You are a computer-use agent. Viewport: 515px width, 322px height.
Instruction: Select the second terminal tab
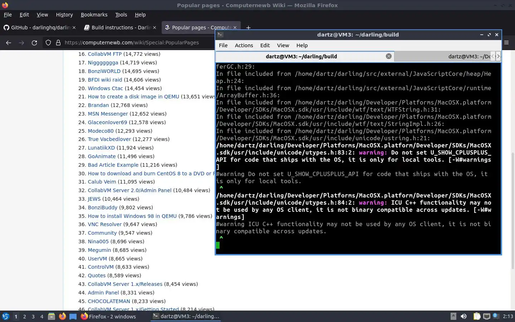442,56
